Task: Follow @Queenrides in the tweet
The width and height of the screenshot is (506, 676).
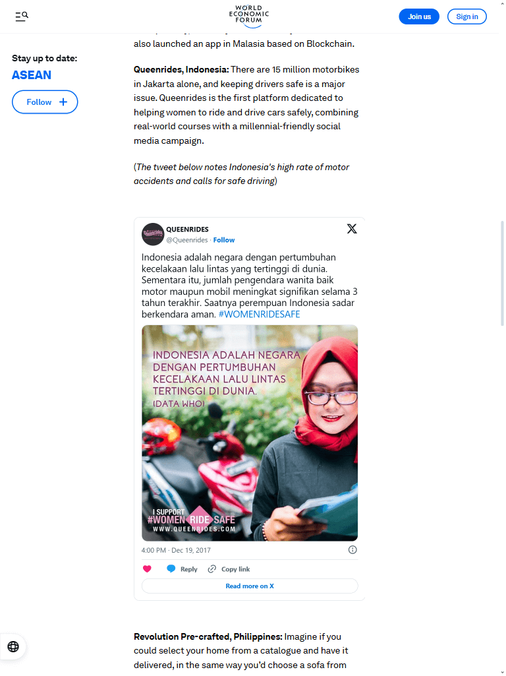Action: click(224, 239)
